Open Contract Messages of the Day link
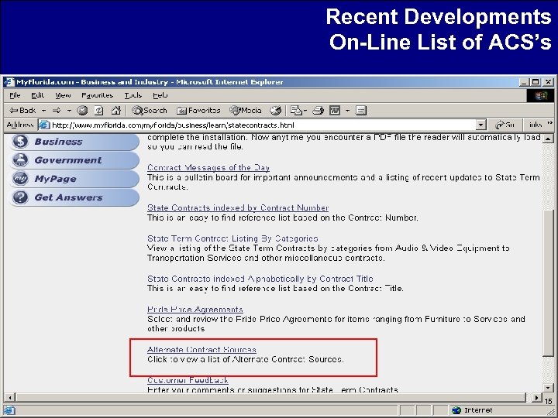 208,167
